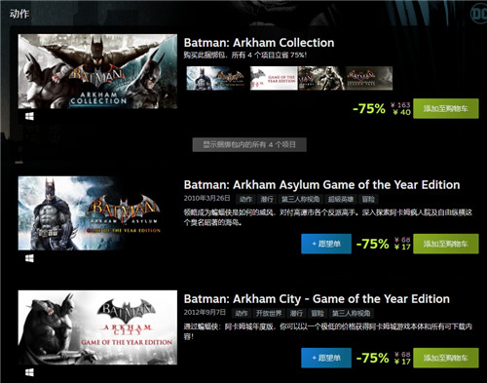
Task: Add Arkham Asylum to wishlist 愿望单
Action: pos(326,244)
